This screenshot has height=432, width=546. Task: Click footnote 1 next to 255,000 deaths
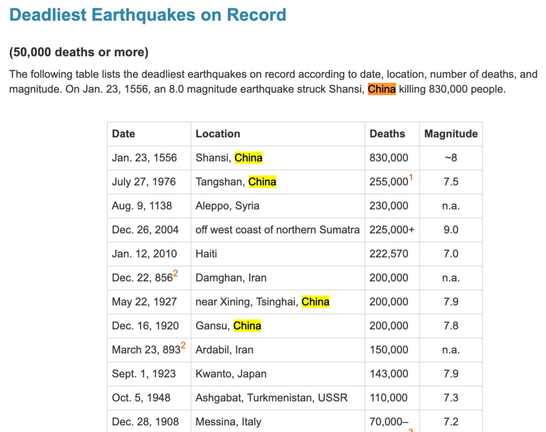point(411,178)
